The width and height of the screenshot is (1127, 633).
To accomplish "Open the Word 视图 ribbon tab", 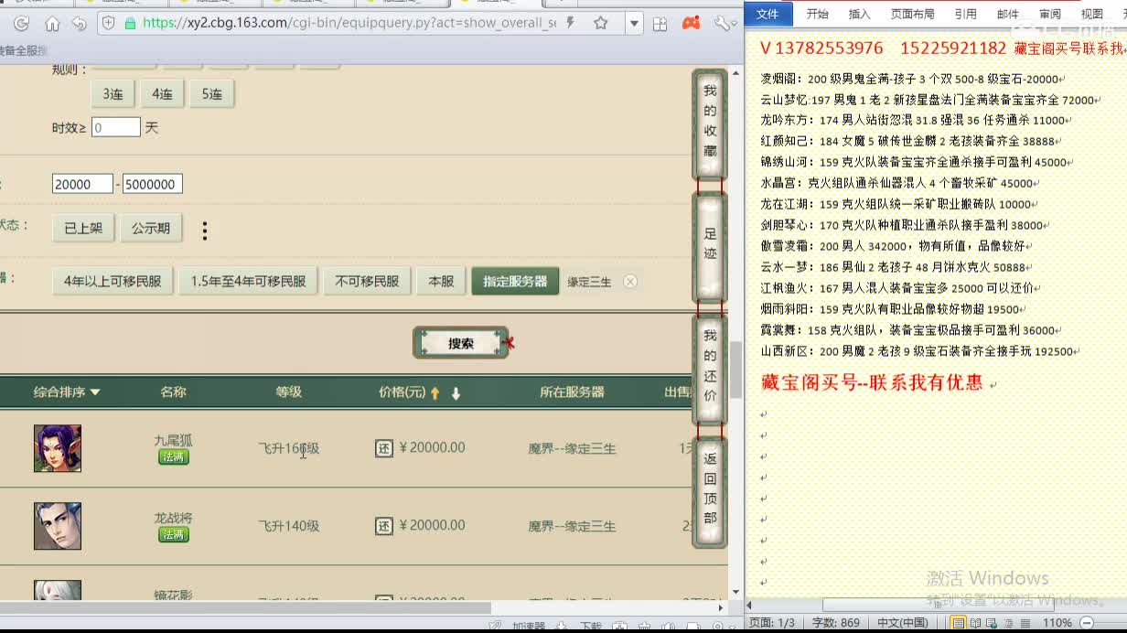I will [x=1092, y=14].
